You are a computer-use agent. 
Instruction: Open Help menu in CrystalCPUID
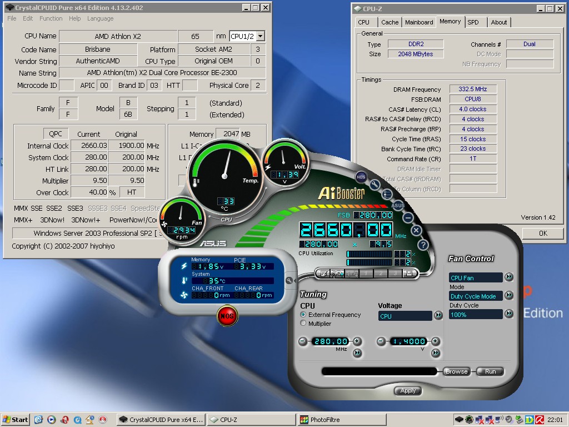coord(75,18)
